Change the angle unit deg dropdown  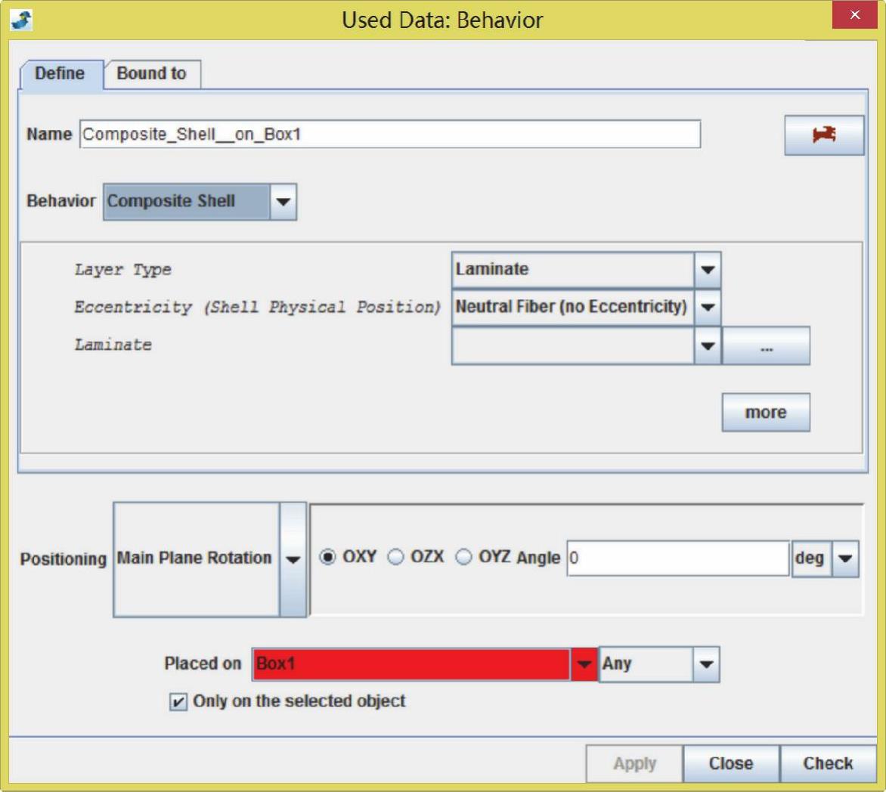point(844,558)
